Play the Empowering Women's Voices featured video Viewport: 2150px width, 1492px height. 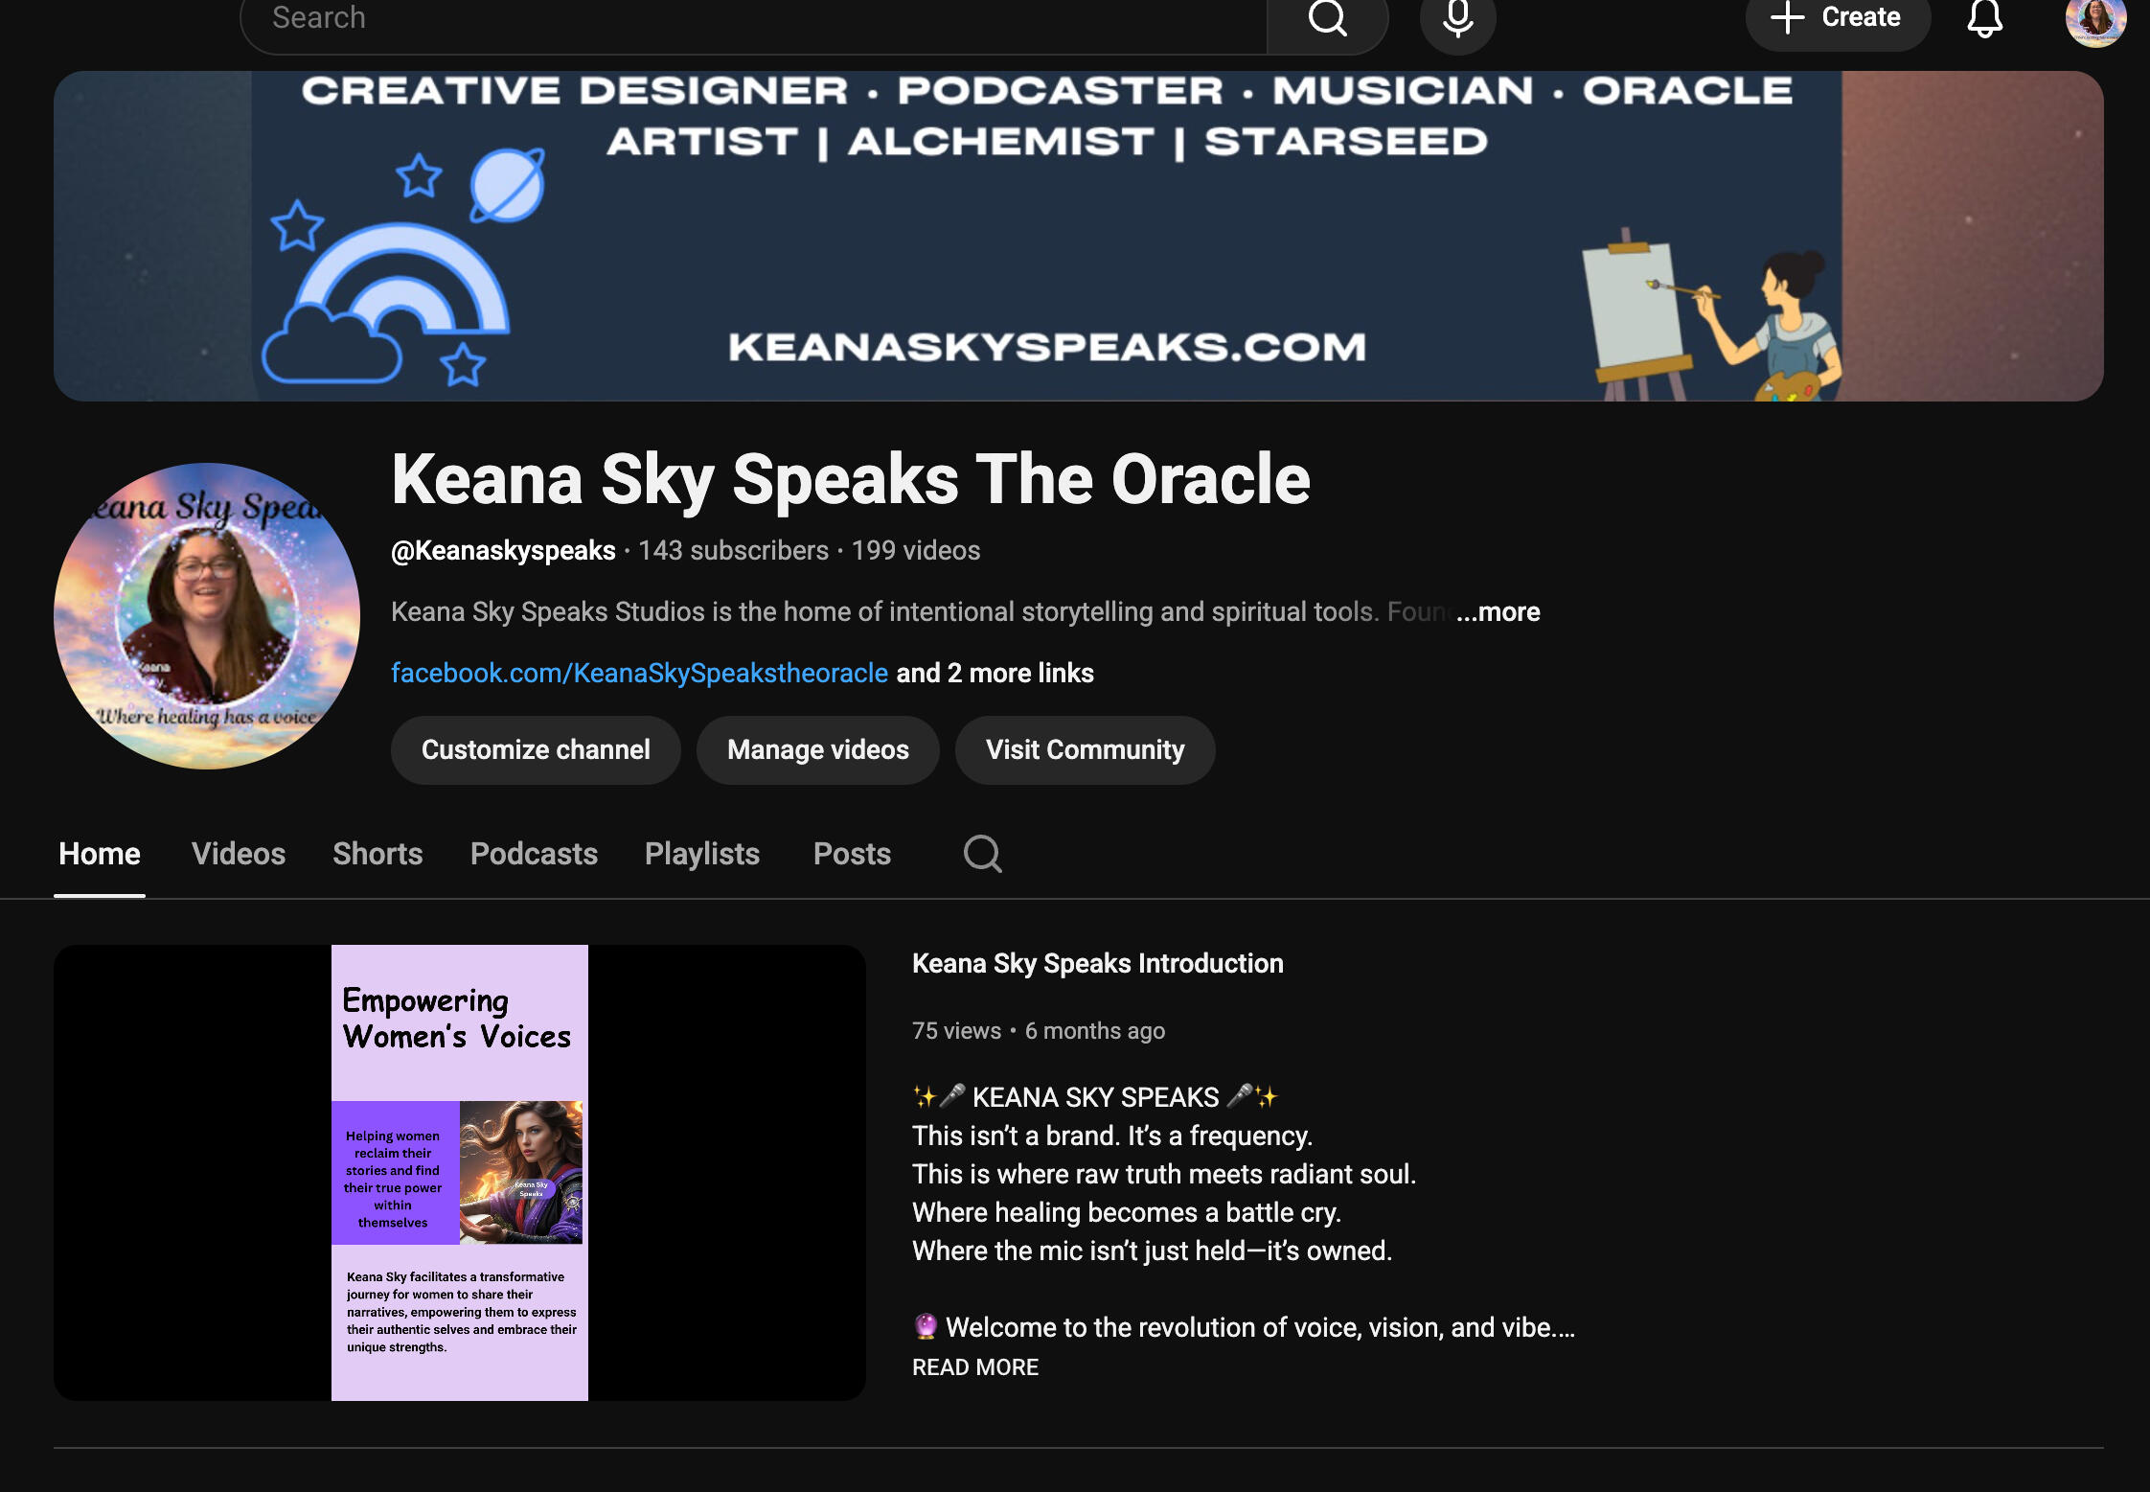click(x=460, y=1172)
